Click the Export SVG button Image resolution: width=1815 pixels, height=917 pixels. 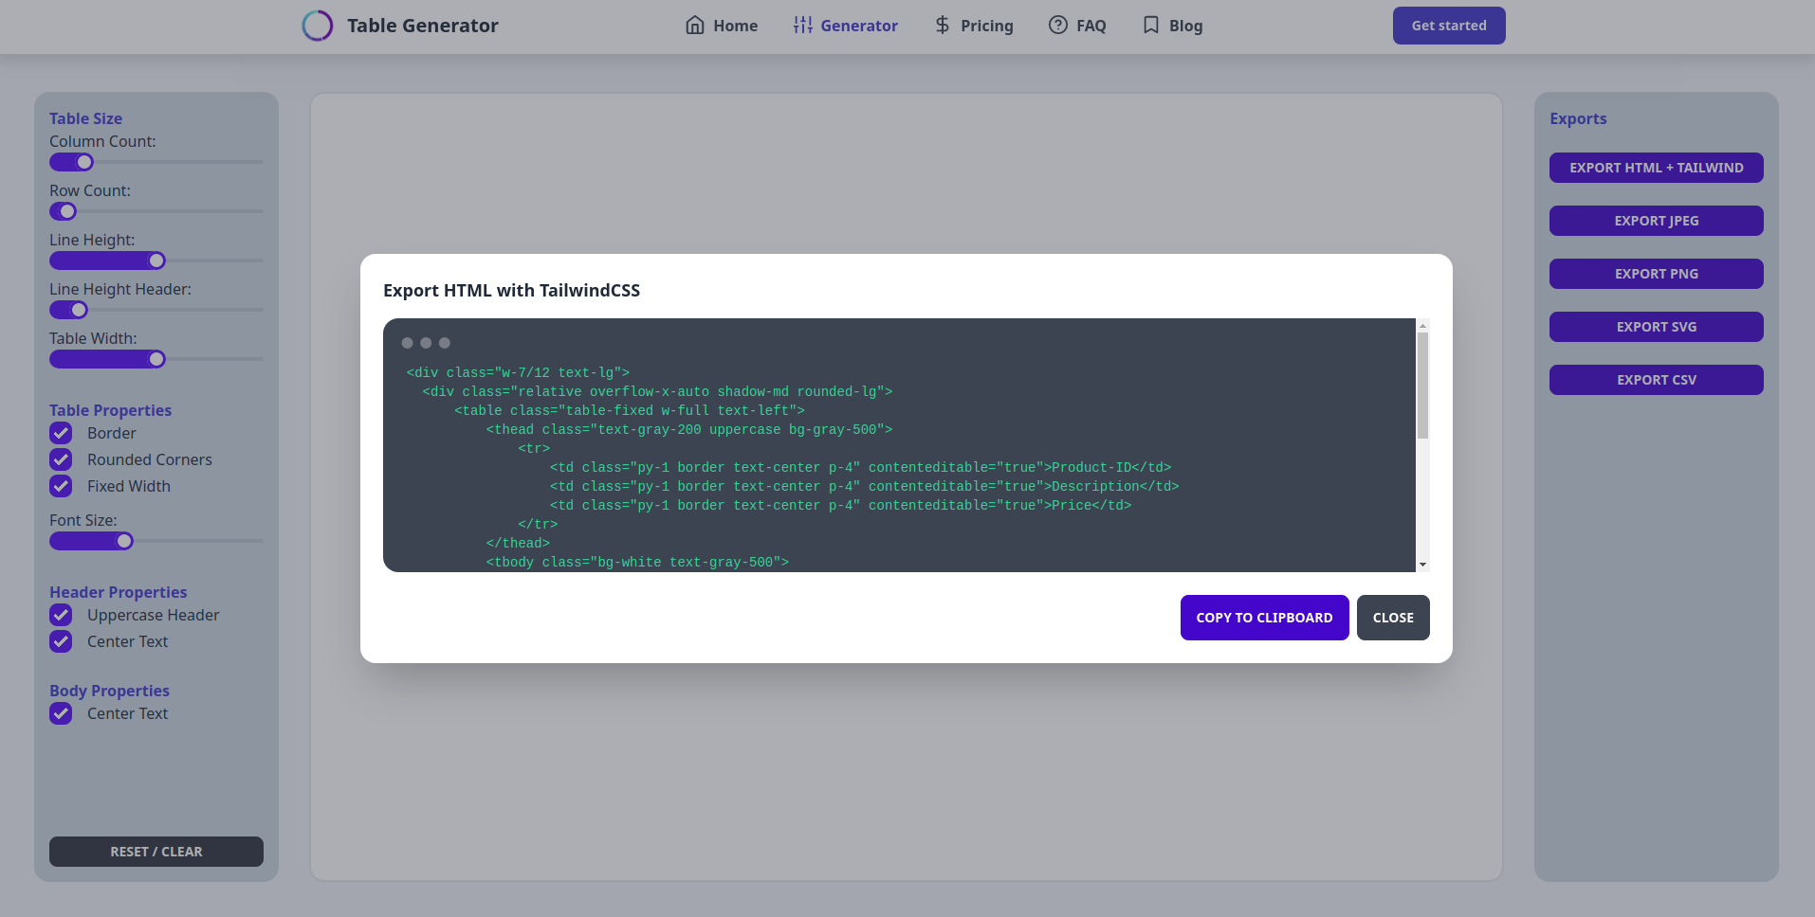point(1656,327)
